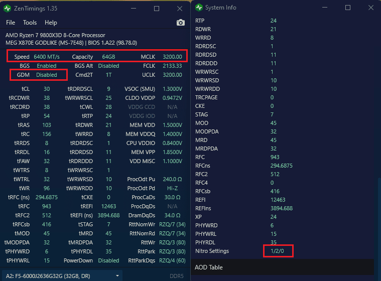Click the FCLK 2133.33 value
The width and height of the screenshot is (381, 281).
click(x=172, y=66)
